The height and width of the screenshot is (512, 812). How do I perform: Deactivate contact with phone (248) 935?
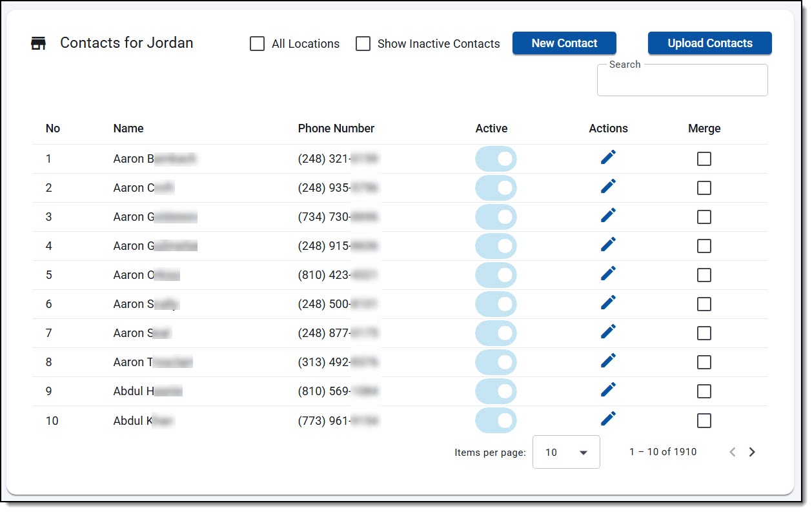point(496,188)
